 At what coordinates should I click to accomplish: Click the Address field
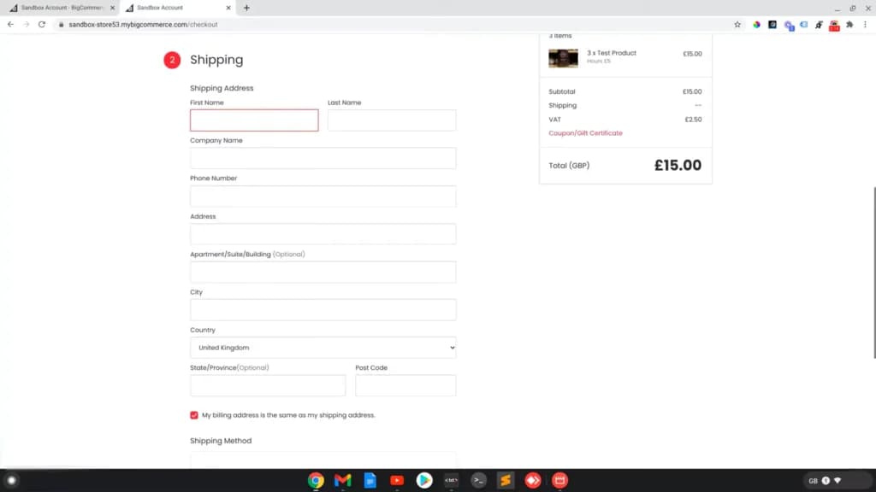(323, 234)
